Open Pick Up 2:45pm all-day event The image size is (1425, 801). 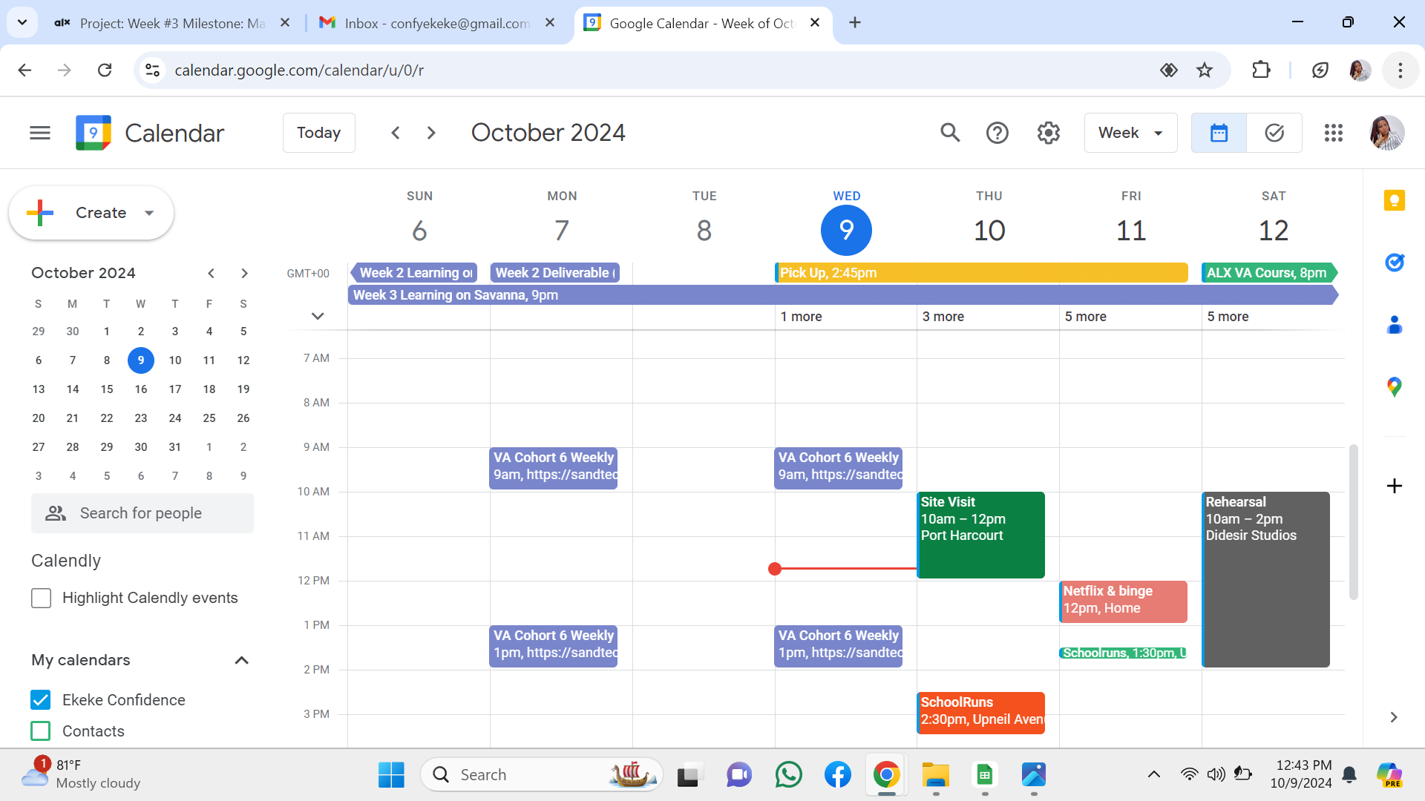pyautogui.click(x=980, y=273)
